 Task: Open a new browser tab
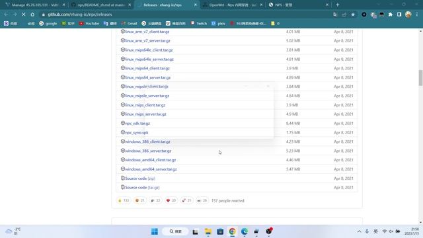[338, 5]
